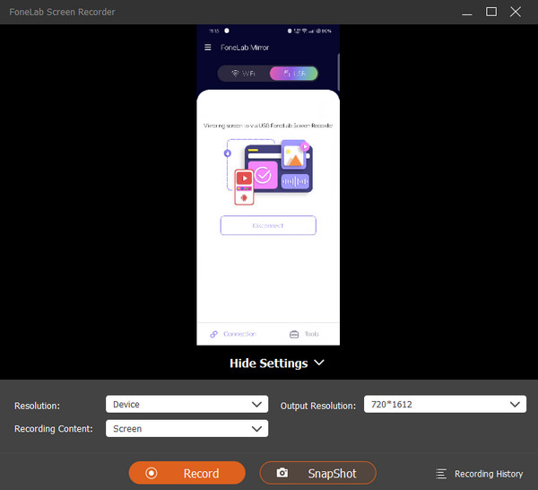Open the Tools tab on phone

[x=304, y=334]
